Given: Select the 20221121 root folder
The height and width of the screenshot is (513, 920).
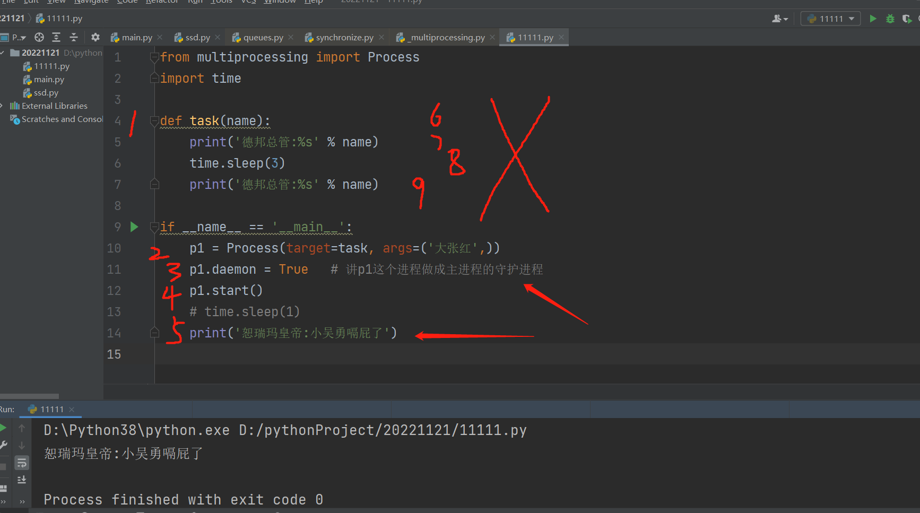Looking at the screenshot, I should coord(40,53).
